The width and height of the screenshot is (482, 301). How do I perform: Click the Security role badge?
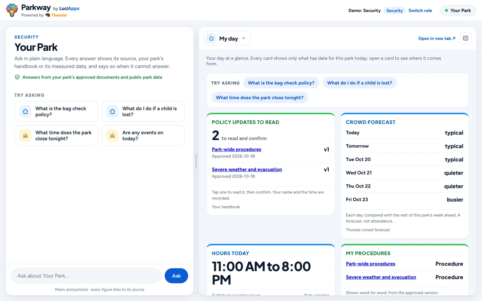(x=395, y=11)
